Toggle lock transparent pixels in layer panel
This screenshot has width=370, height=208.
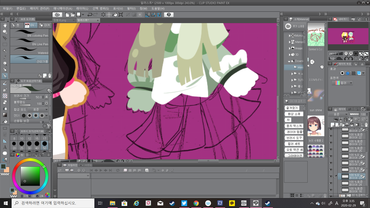(x=350, y=120)
